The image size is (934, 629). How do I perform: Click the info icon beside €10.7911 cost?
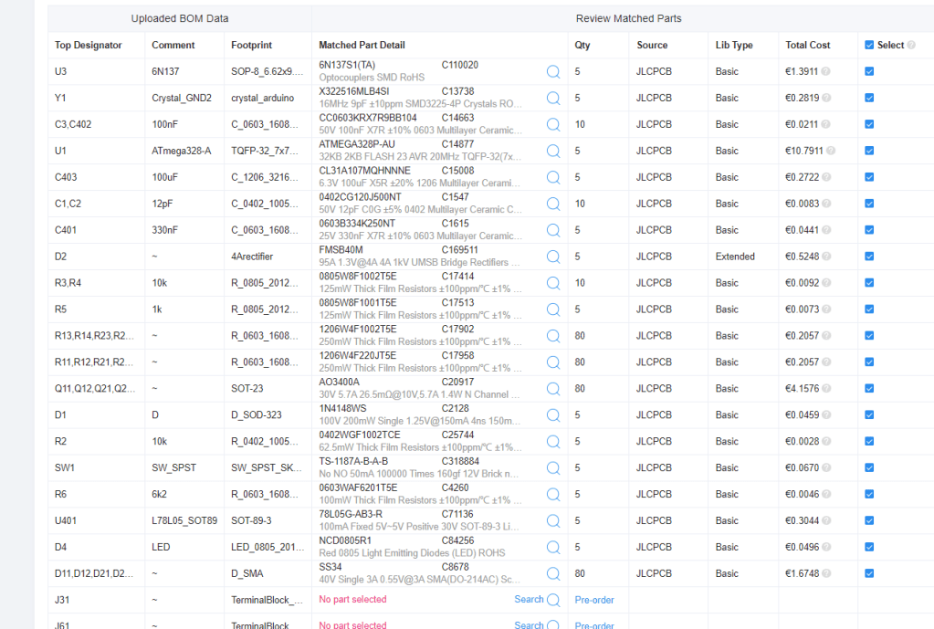point(831,151)
